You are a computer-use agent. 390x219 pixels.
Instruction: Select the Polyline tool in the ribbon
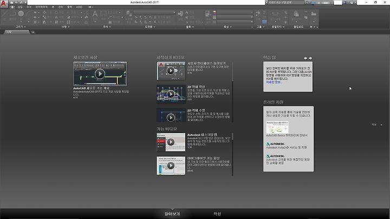[12, 14]
